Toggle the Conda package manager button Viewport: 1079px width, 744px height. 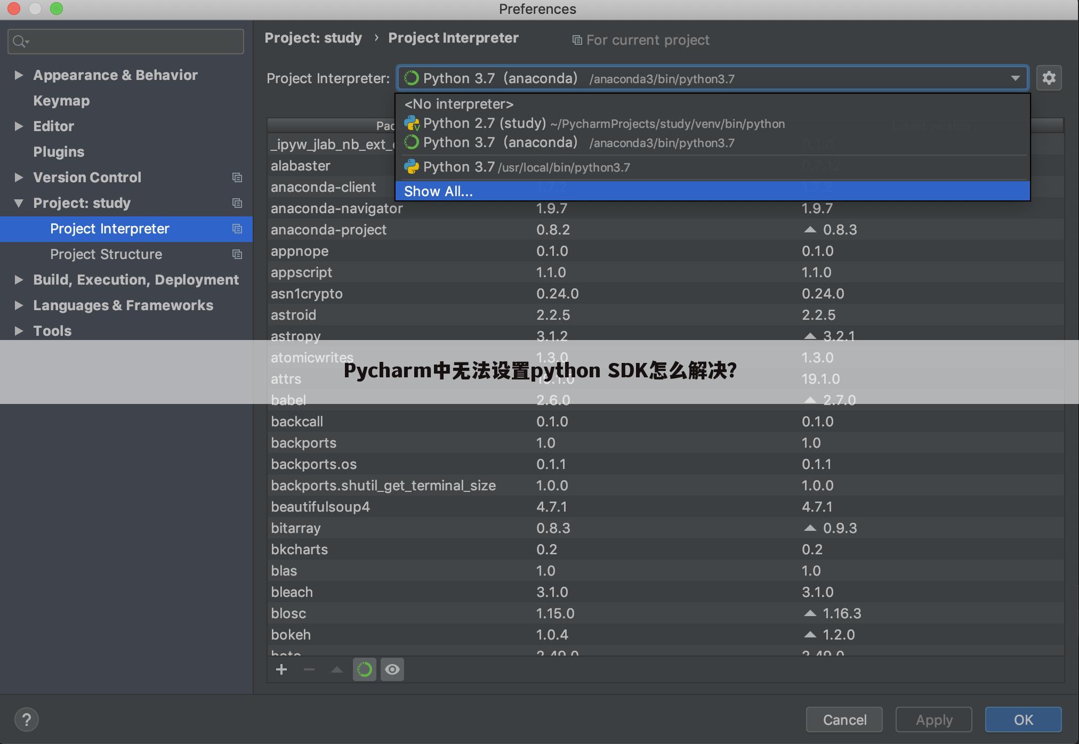(365, 669)
